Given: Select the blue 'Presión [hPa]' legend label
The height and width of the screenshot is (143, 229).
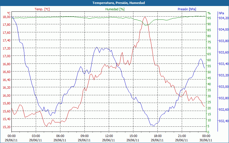Looking at the screenshot, I should pyautogui.click(x=187, y=9).
